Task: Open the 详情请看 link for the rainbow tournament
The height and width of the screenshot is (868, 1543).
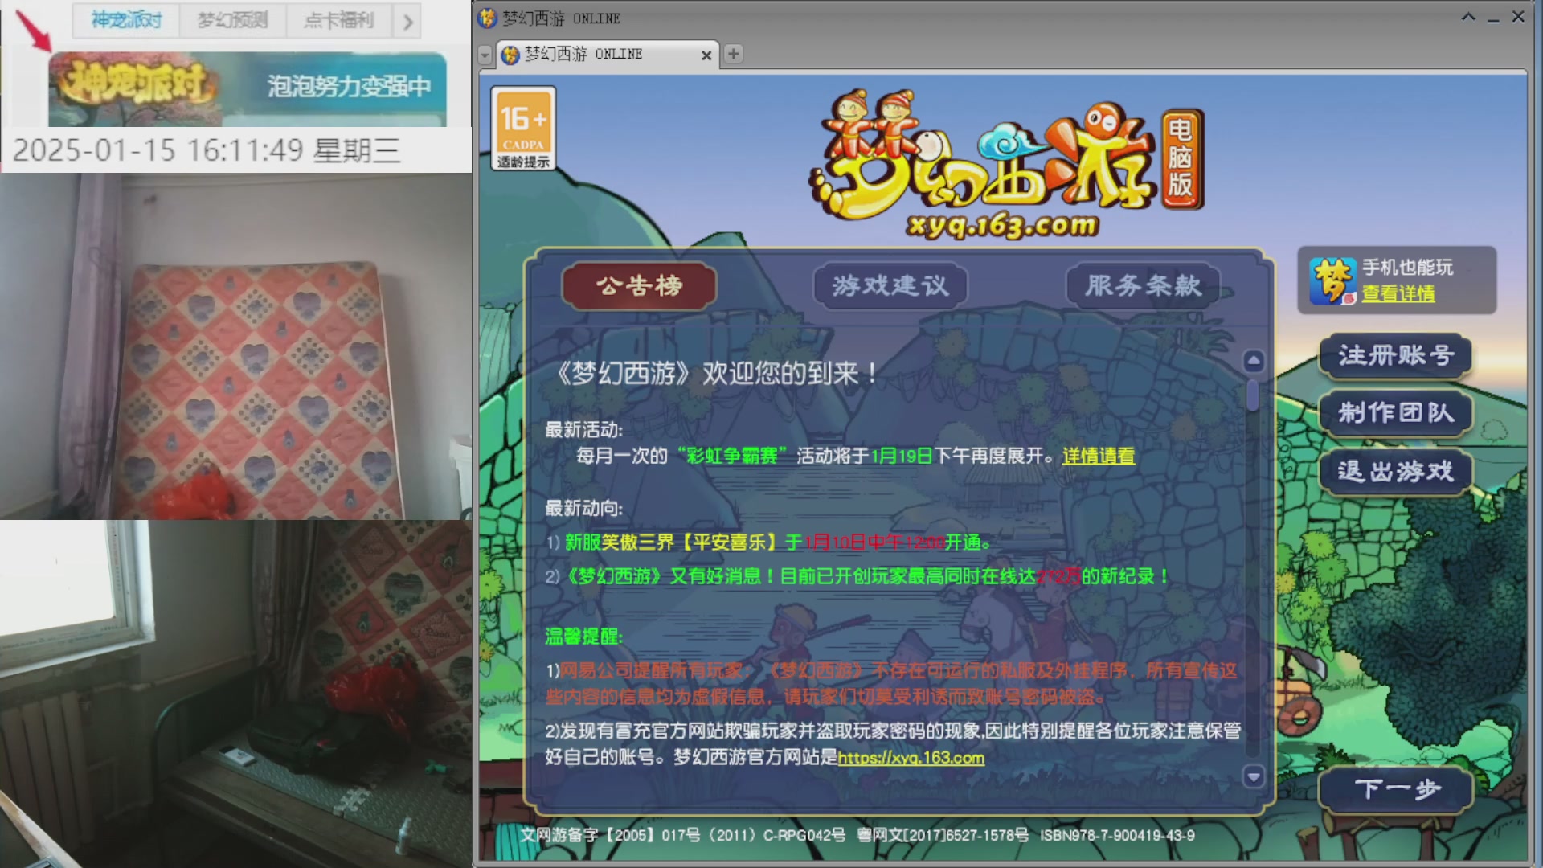Action: point(1098,456)
